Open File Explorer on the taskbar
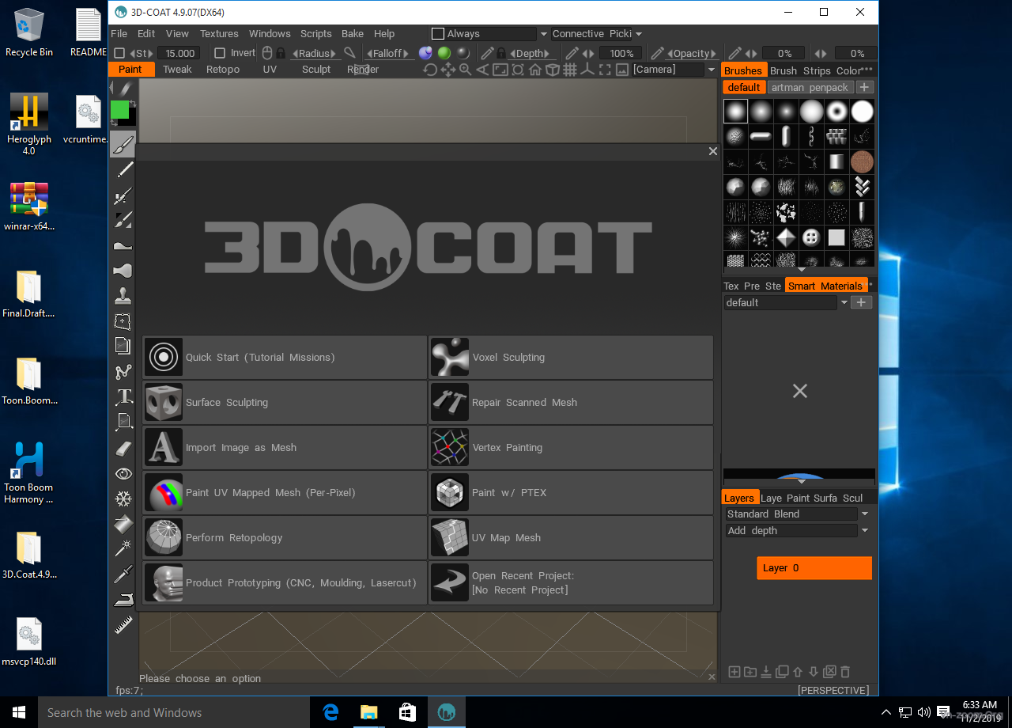The height and width of the screenshot is (728, 1012). click(x=369, y=712)
